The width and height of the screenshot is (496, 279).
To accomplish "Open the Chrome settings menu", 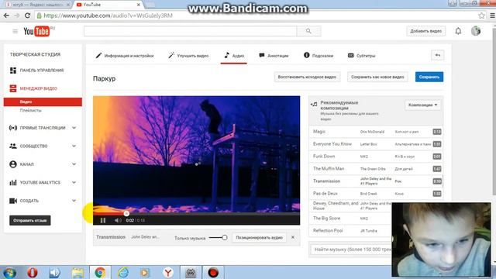I will (492, 15).
